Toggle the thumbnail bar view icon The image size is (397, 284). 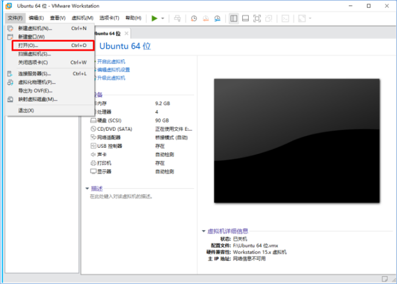click(x=245, y=18)
